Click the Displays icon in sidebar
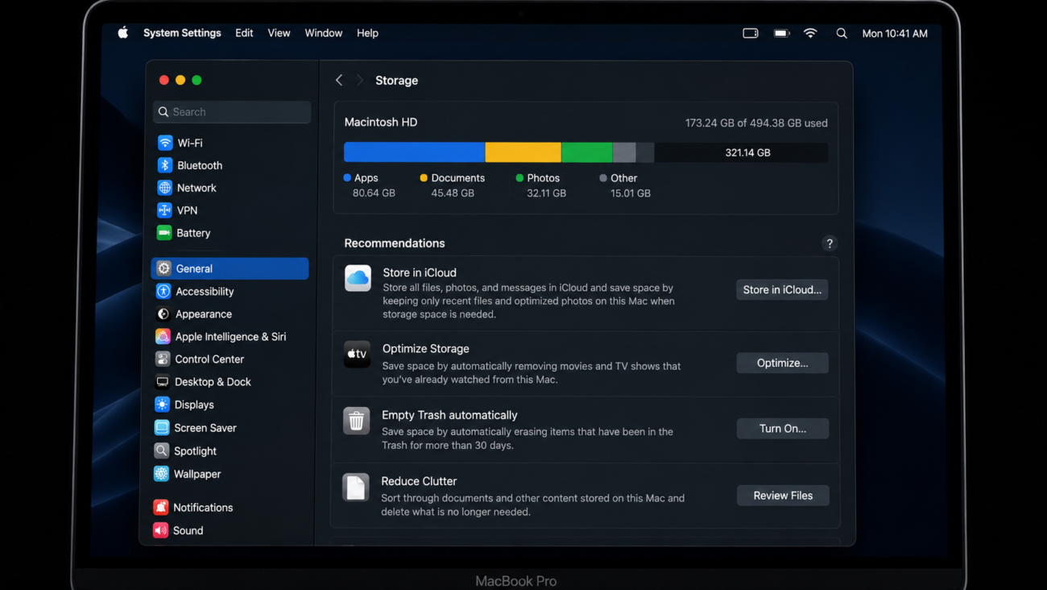 163,405
